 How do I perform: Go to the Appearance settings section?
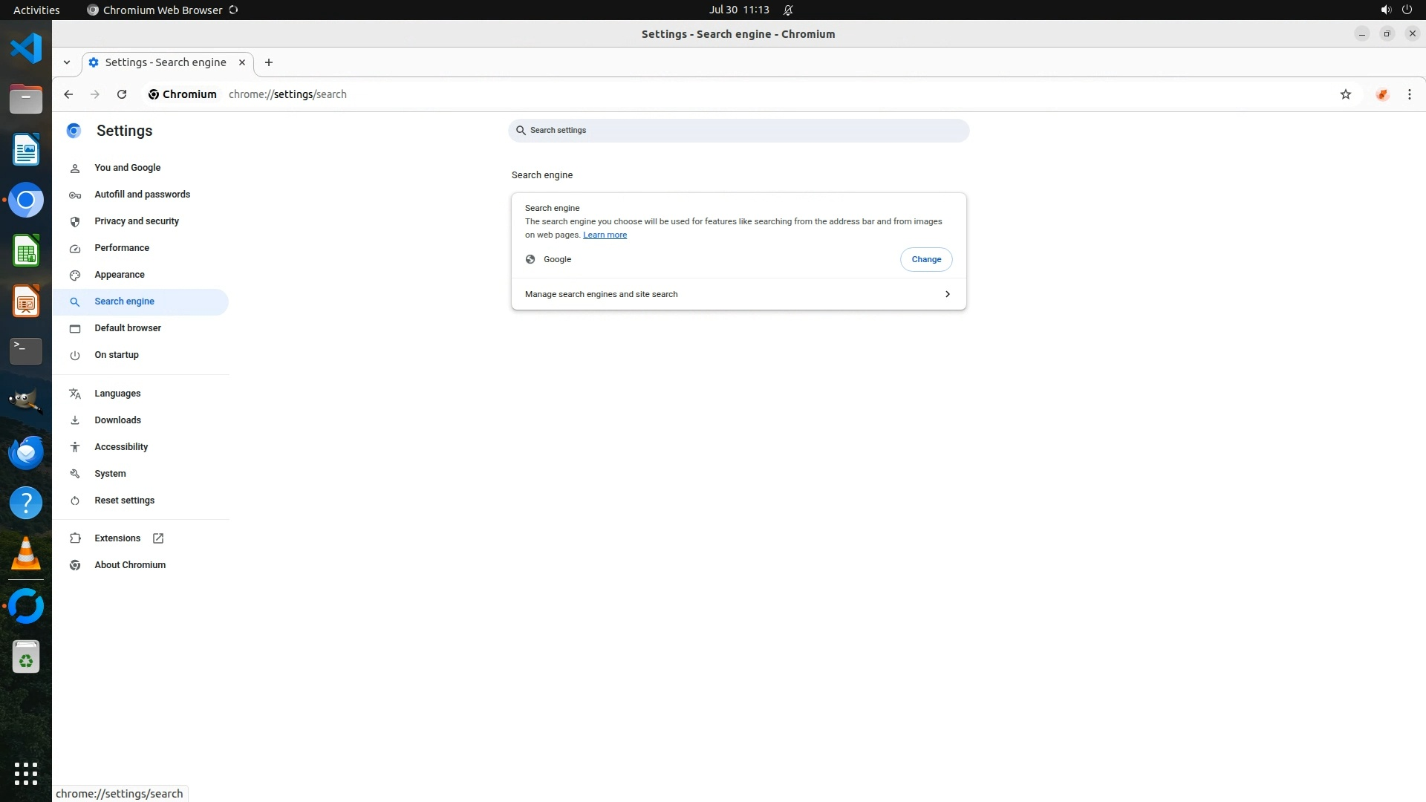coord(120,275)
